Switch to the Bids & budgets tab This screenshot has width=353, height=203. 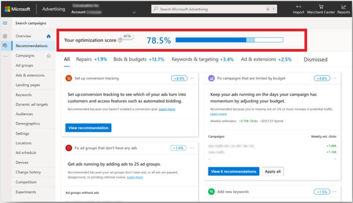pos(139,59)
